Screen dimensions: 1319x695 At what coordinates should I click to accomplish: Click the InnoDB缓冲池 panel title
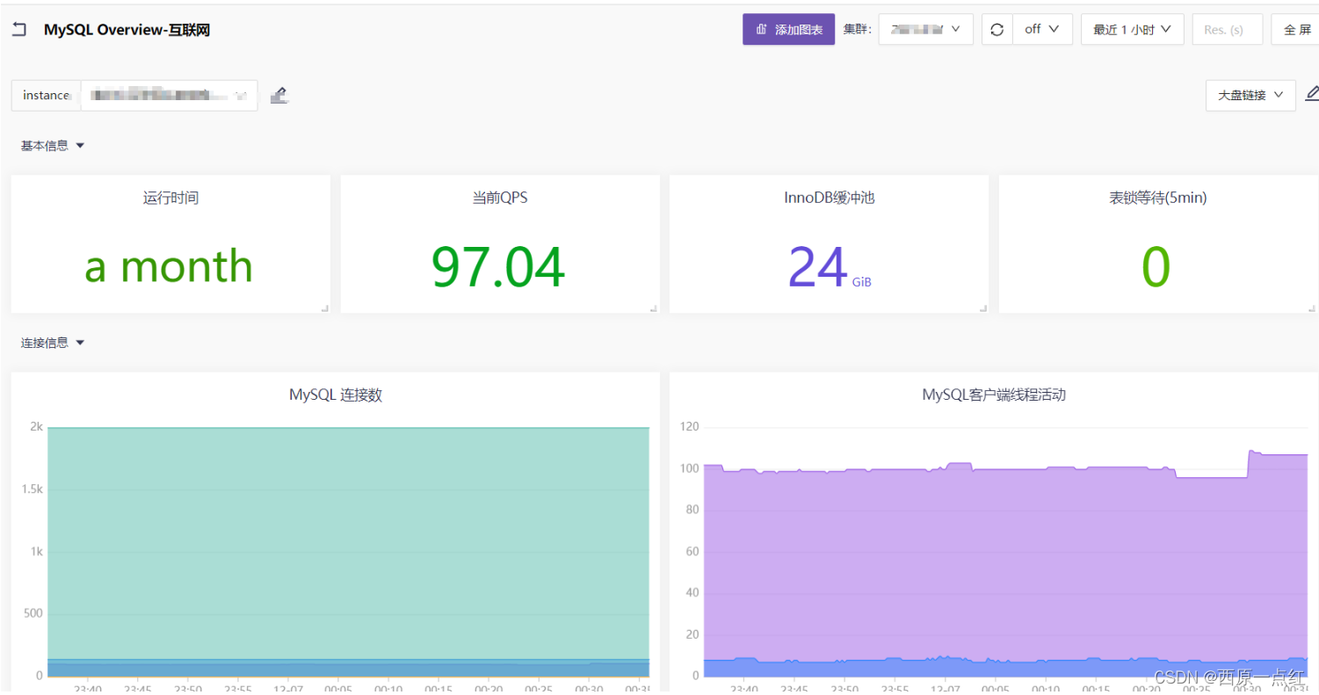click(829, 198)
